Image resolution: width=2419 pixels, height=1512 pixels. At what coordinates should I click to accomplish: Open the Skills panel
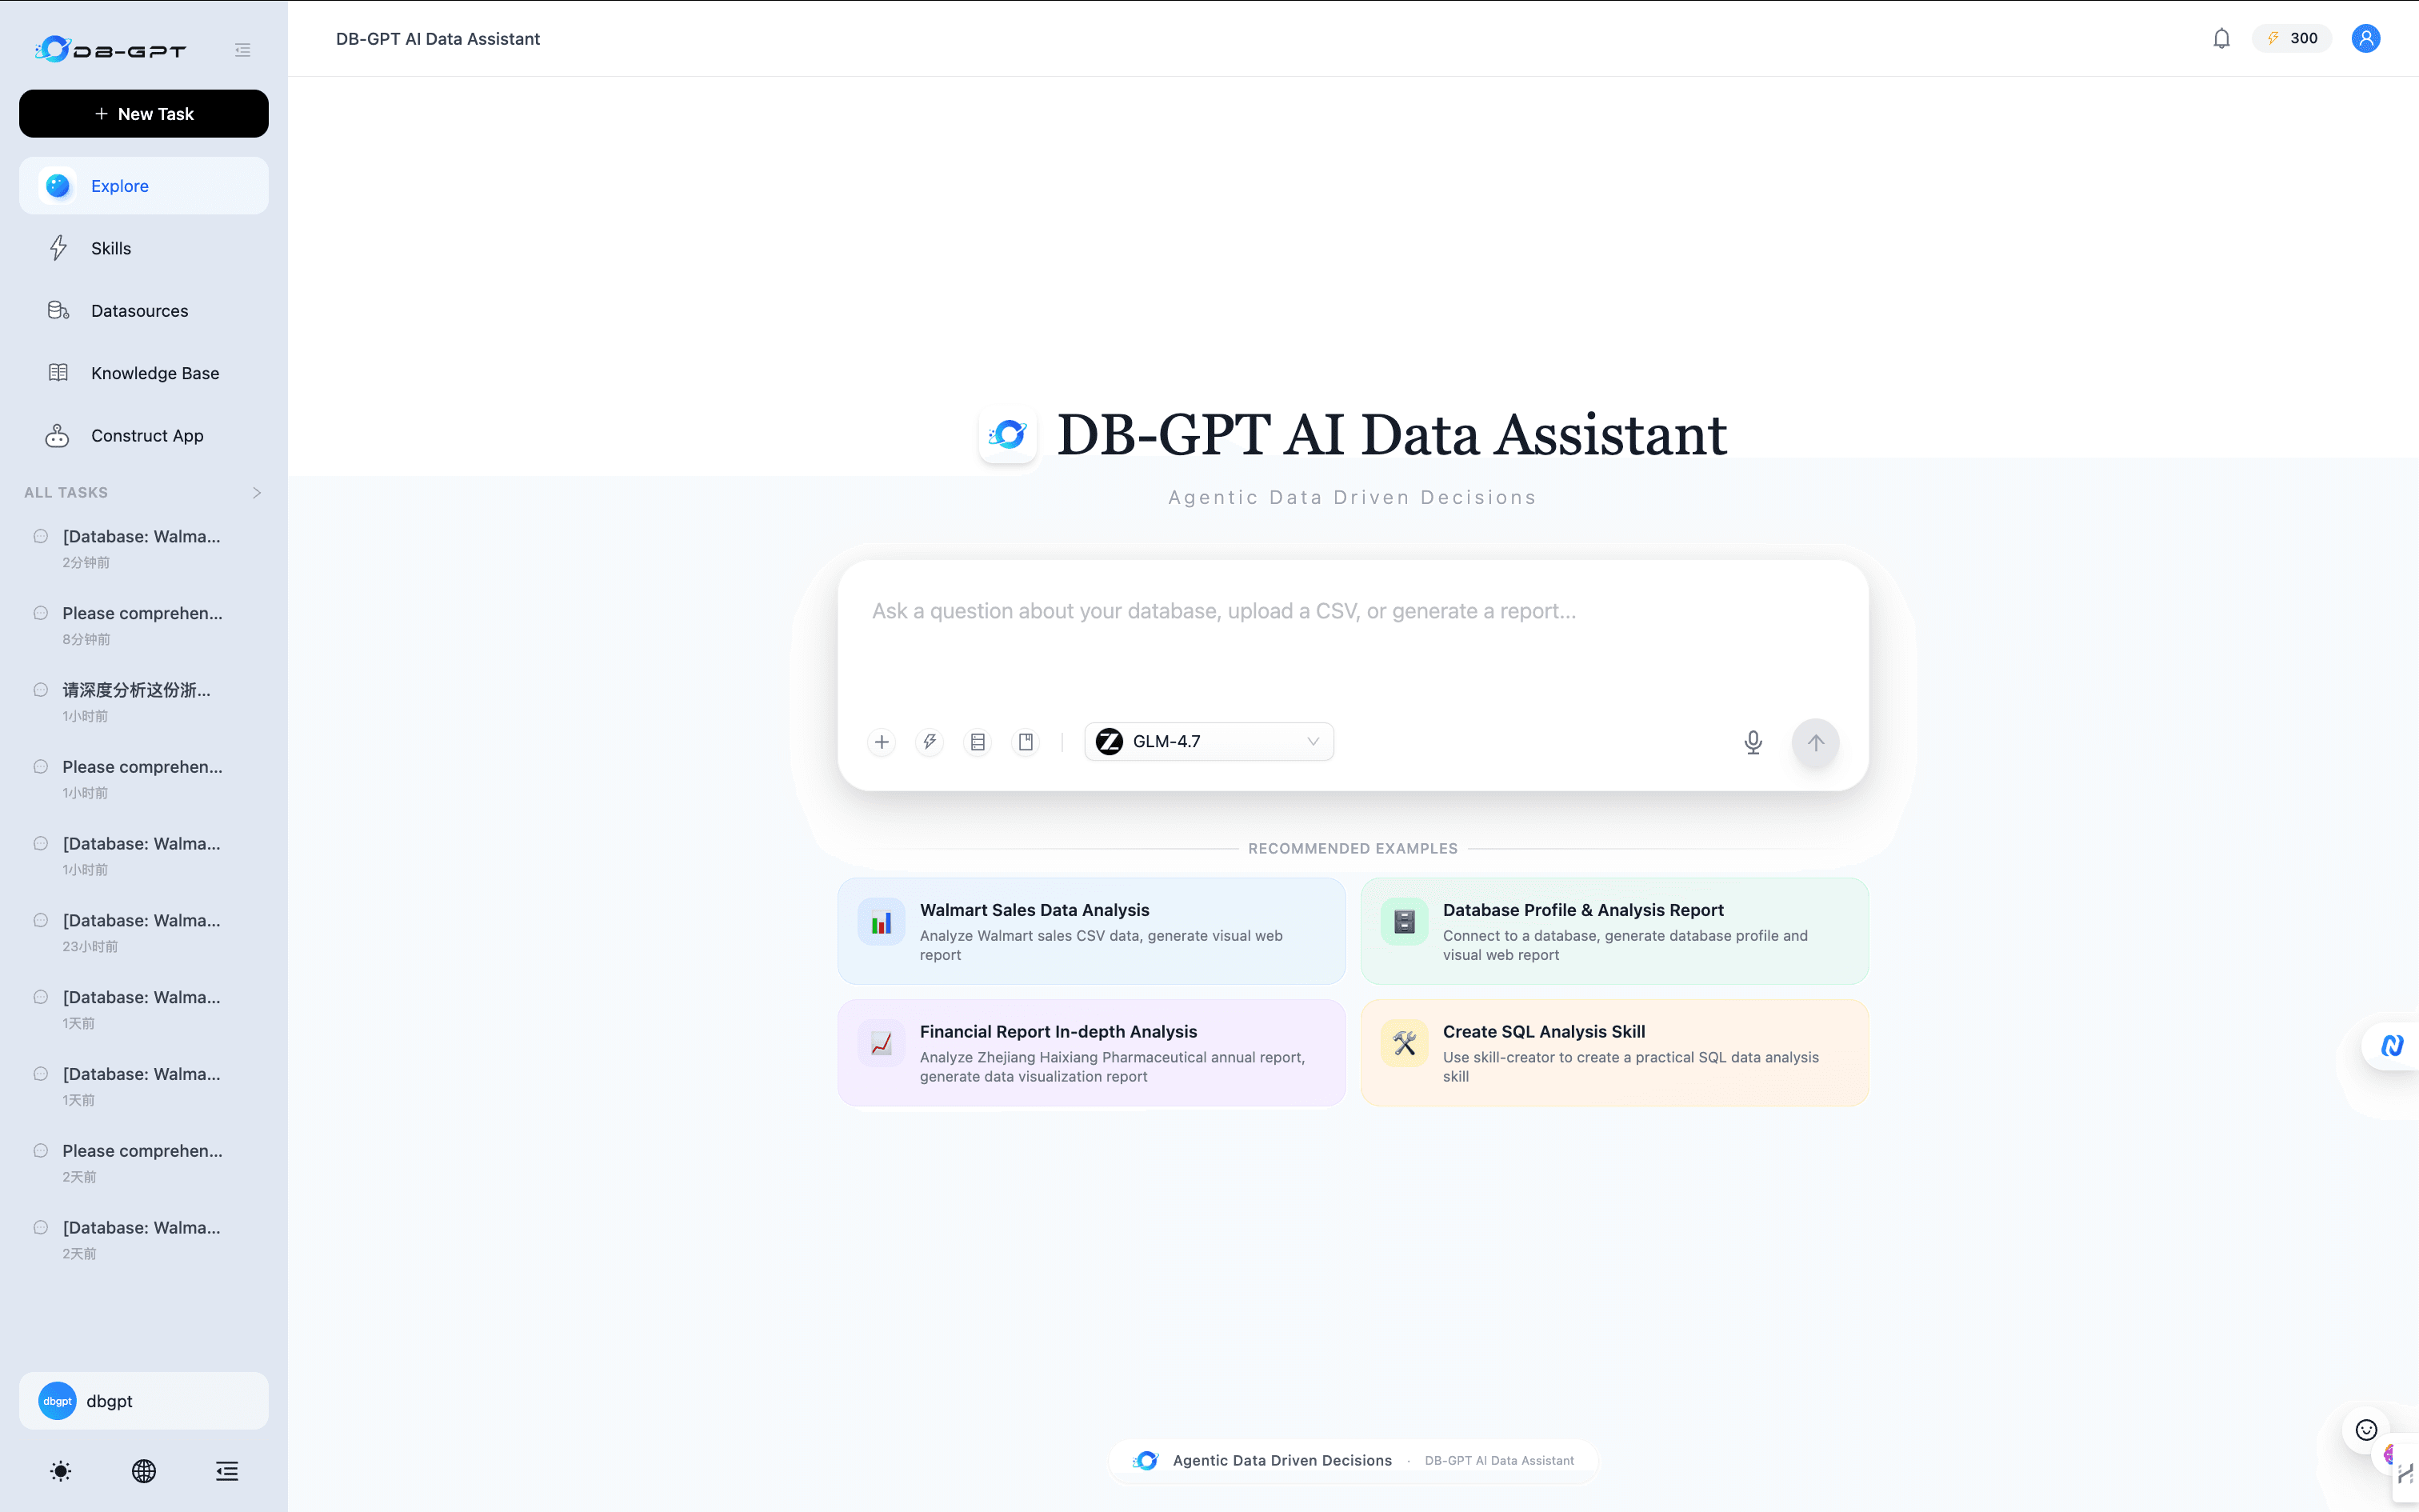tap(111, 248)
